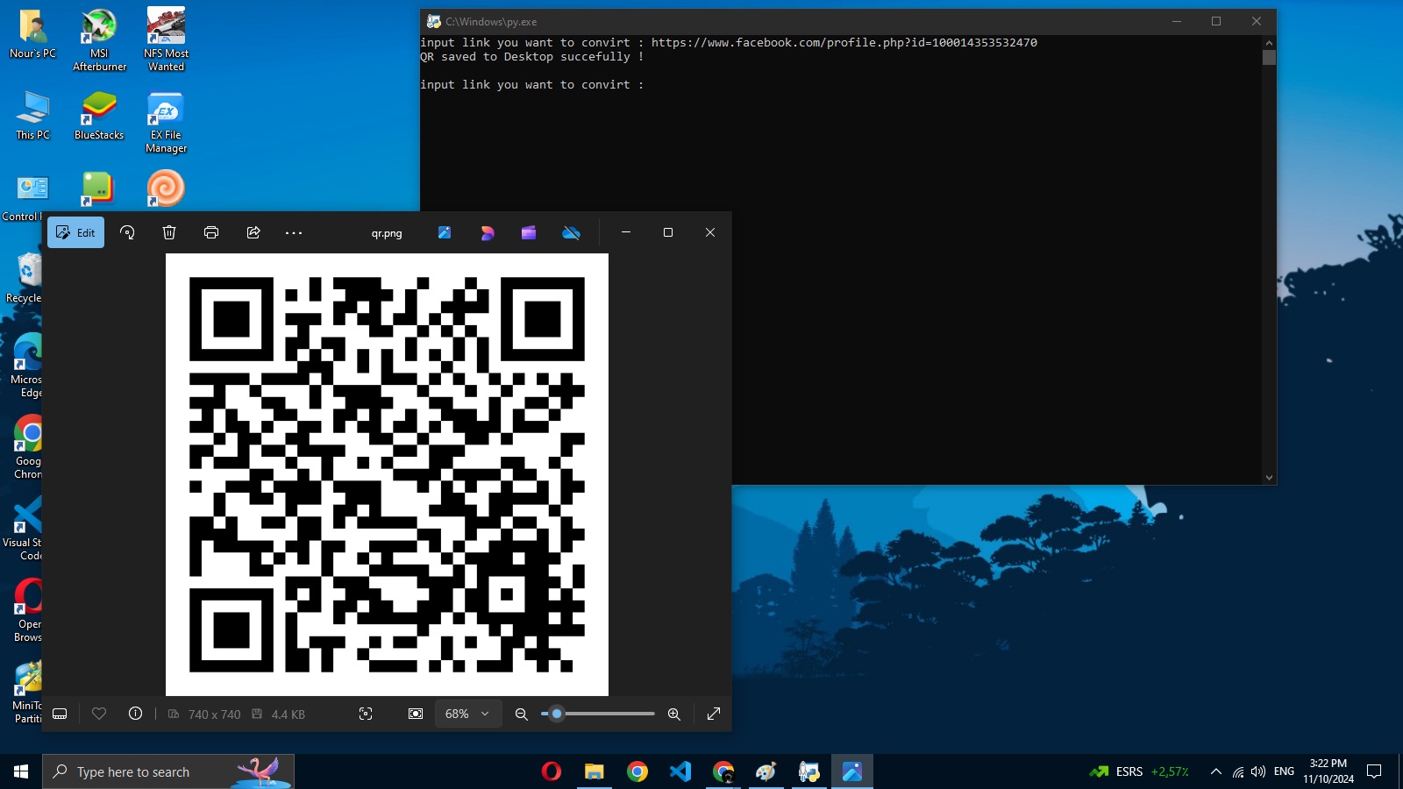Select the orange swirl desktop shortcut
This screenshot has height=789, width=1403.
coord(166,188)
